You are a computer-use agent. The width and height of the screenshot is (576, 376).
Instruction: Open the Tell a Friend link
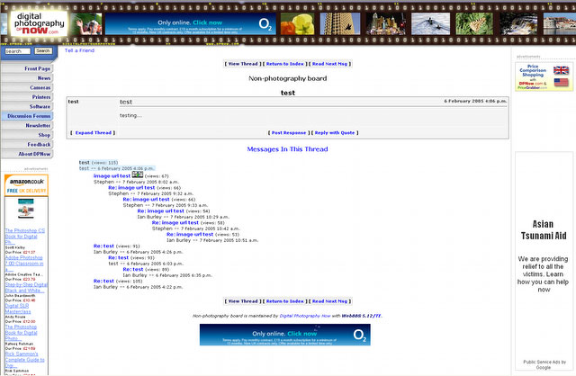click(x=81, y=51)
